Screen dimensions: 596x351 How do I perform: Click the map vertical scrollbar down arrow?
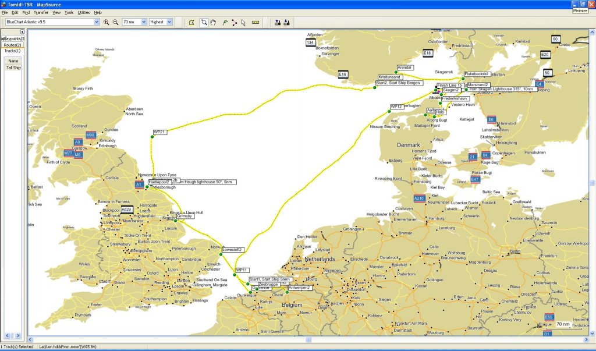(592, 333)
